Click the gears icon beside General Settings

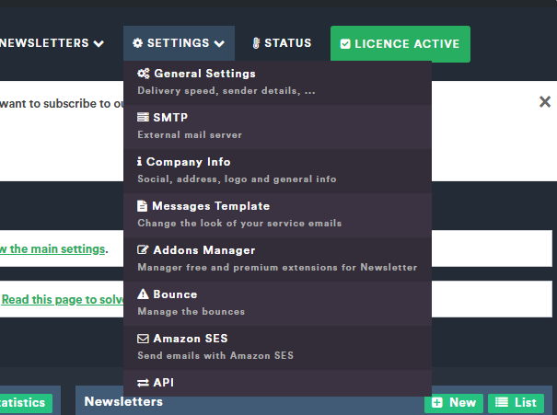coord(144,74)
